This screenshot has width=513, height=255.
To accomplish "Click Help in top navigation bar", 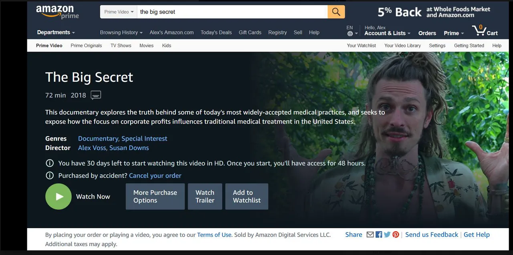I will click(314, 32).
